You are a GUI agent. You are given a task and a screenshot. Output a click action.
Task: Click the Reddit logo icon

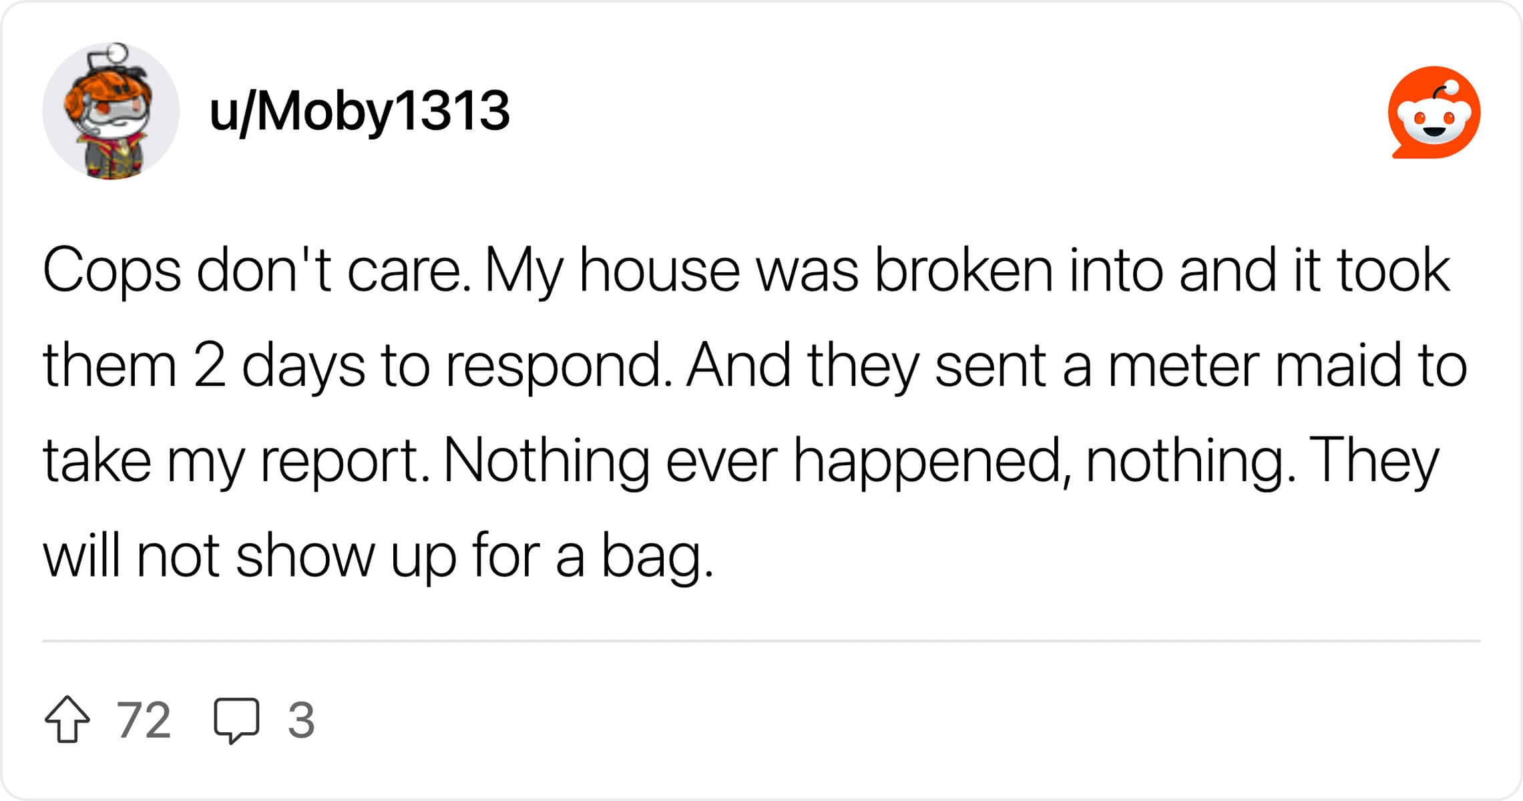tap(1434, 112)
